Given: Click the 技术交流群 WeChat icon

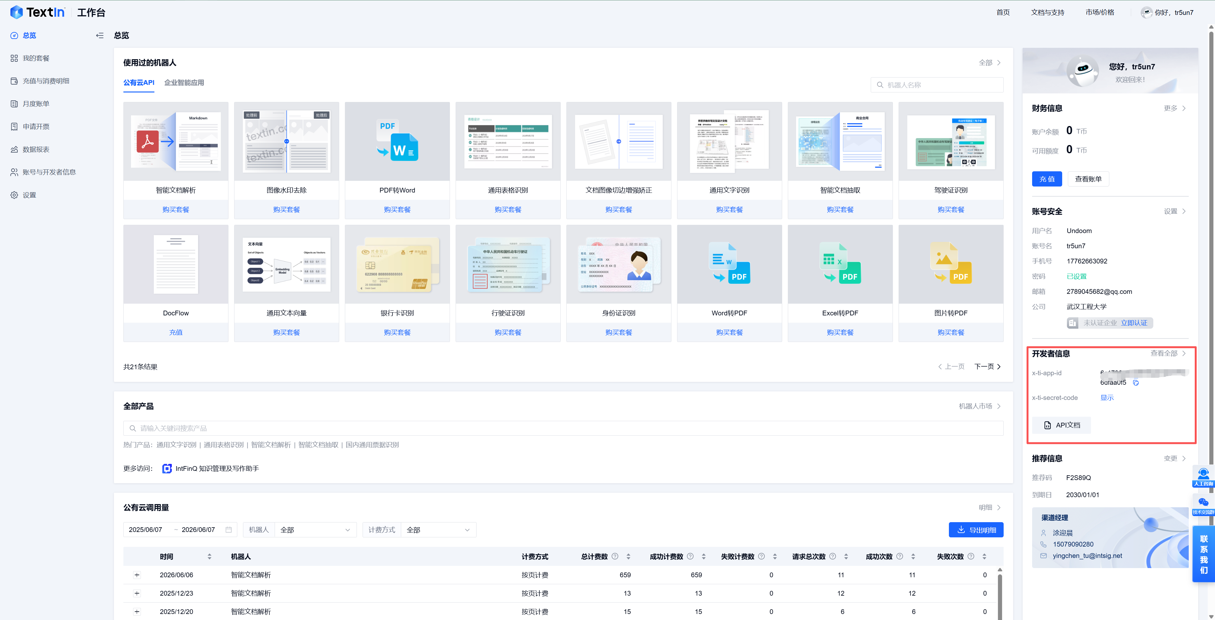Looking at the screenshot, I should [x=1203, y=505].
